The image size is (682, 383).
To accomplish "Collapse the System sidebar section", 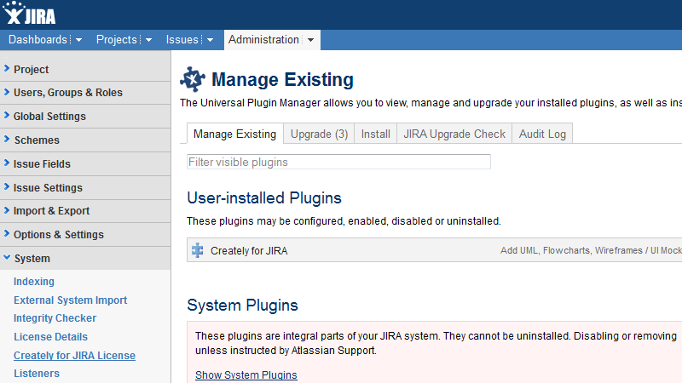I will click(85, 259).
